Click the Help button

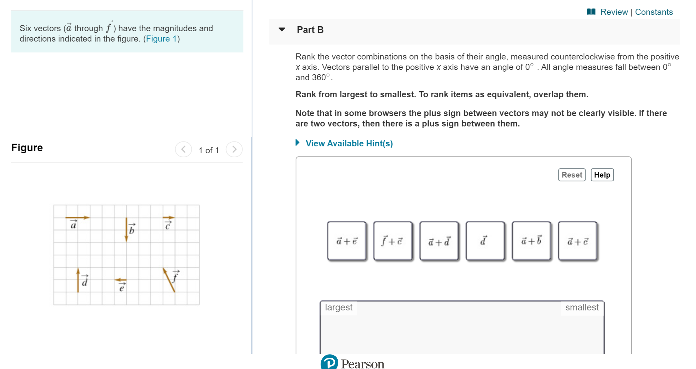(601, 174)
